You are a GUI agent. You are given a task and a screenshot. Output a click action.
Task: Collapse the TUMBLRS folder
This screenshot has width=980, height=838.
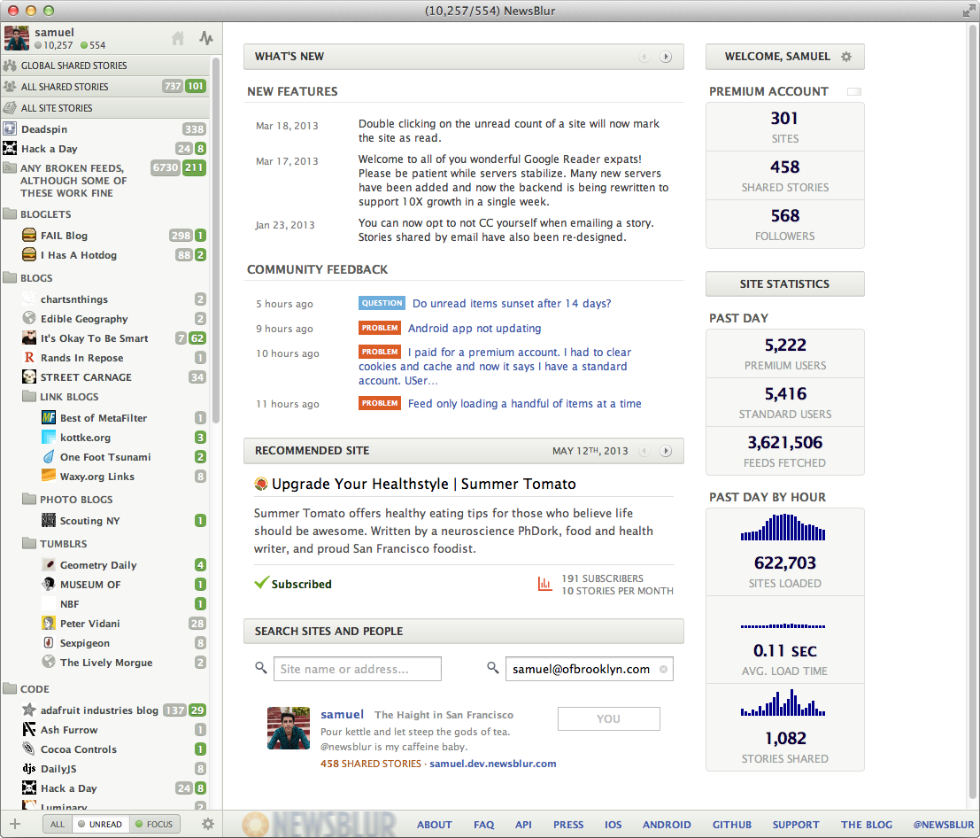(28, 543)
